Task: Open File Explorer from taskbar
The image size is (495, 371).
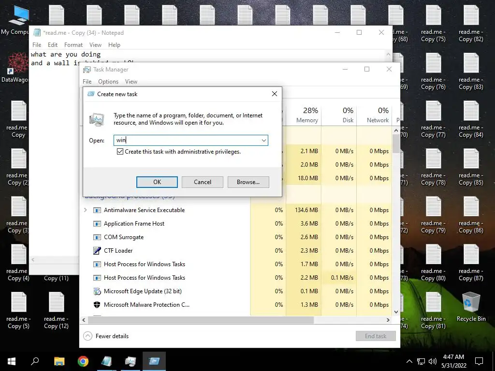Action: click(x=59, y=361)
